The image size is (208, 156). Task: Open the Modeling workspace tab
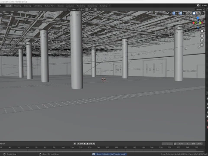(x=17, y=6)
